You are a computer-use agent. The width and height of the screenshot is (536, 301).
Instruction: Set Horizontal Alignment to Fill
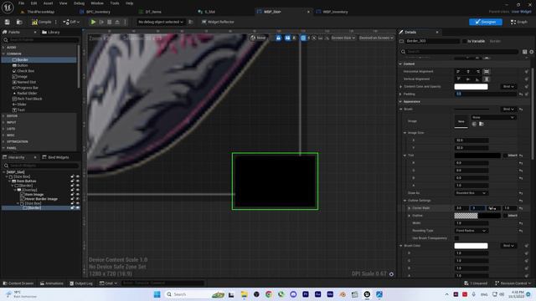[487, 72]
